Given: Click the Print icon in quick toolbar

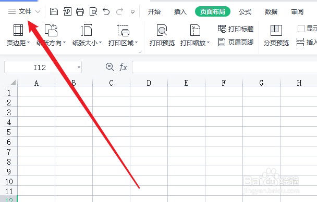Looking at the screenshot, I should coord(80,11).
